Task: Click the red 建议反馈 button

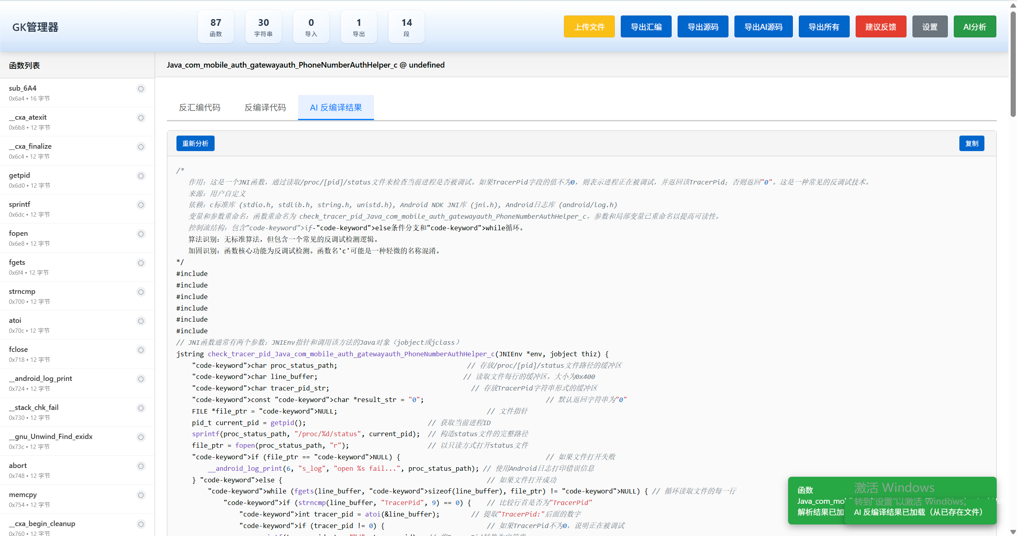Action: (x=881, y=27)
